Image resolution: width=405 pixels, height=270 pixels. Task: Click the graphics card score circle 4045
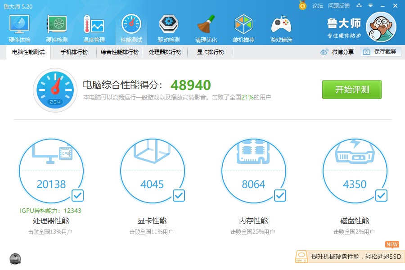point(153,171)
